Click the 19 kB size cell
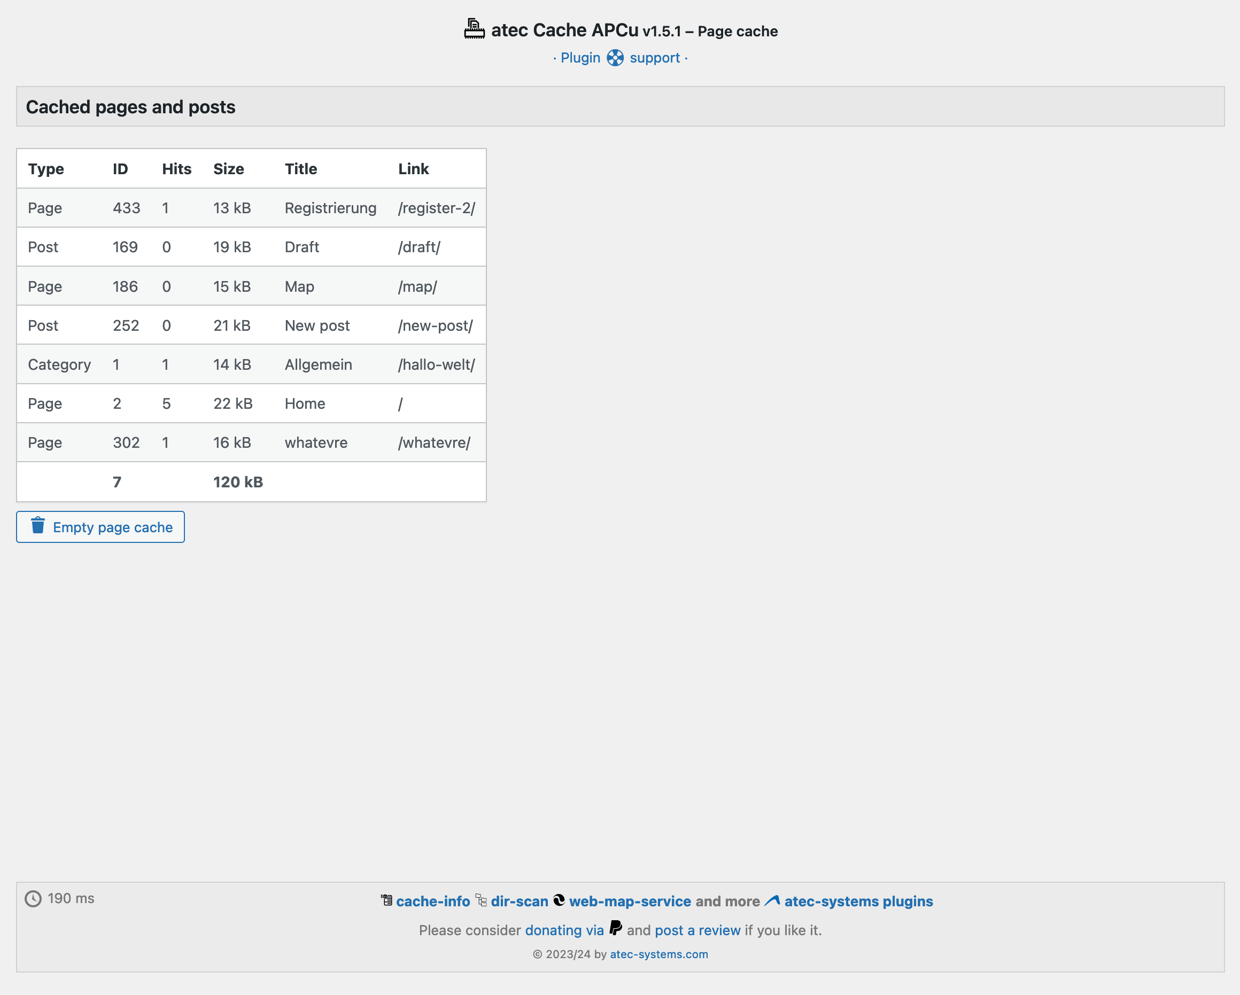Screen dimensions: 1240x995 (232, 247)
